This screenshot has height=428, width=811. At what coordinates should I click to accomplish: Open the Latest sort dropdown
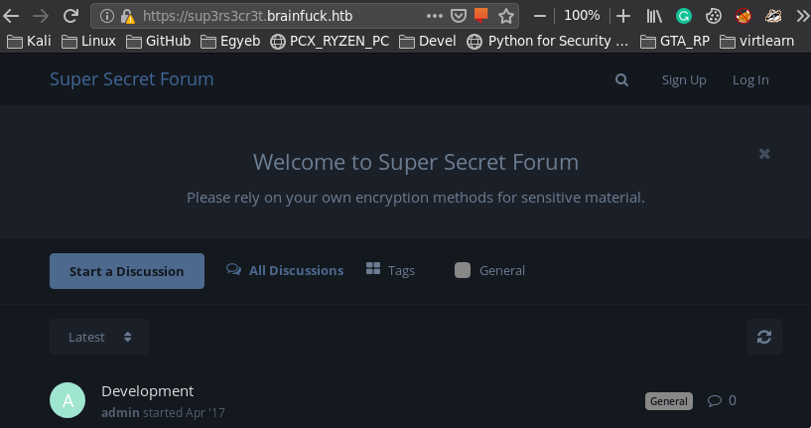(99, 337)
